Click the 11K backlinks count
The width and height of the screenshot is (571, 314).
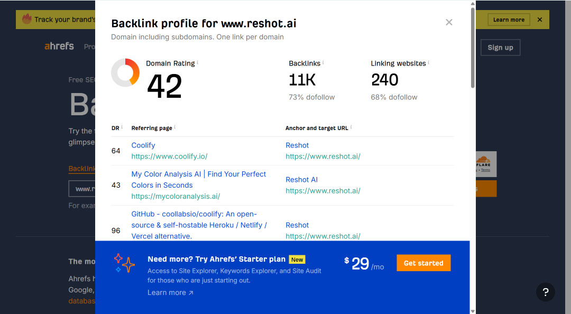coord(302,80)
